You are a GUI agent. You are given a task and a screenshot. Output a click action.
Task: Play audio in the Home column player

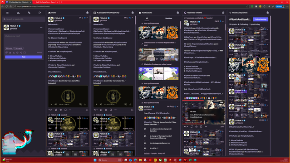(51, 104)
